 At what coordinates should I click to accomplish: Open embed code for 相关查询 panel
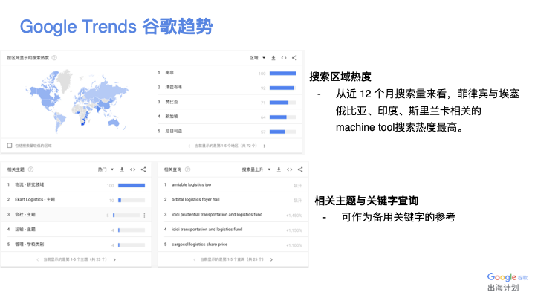tap(290, 169)
